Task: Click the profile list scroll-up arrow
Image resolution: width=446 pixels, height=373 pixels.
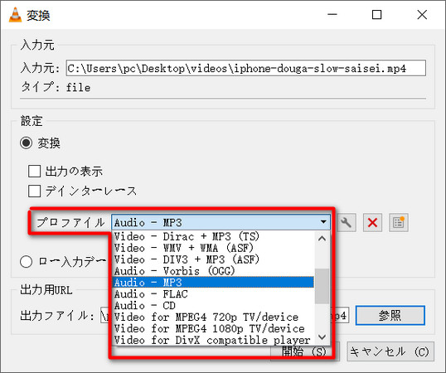Action: point(322,238)
